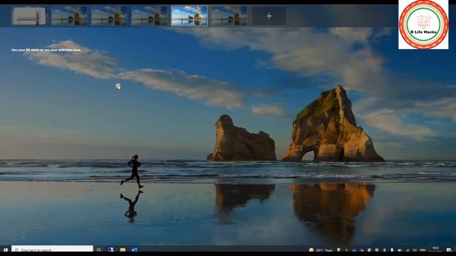Open the fourth virtual desktop thumbnail
The width and height of the screenshot is (456, 256).
(150, 16)
